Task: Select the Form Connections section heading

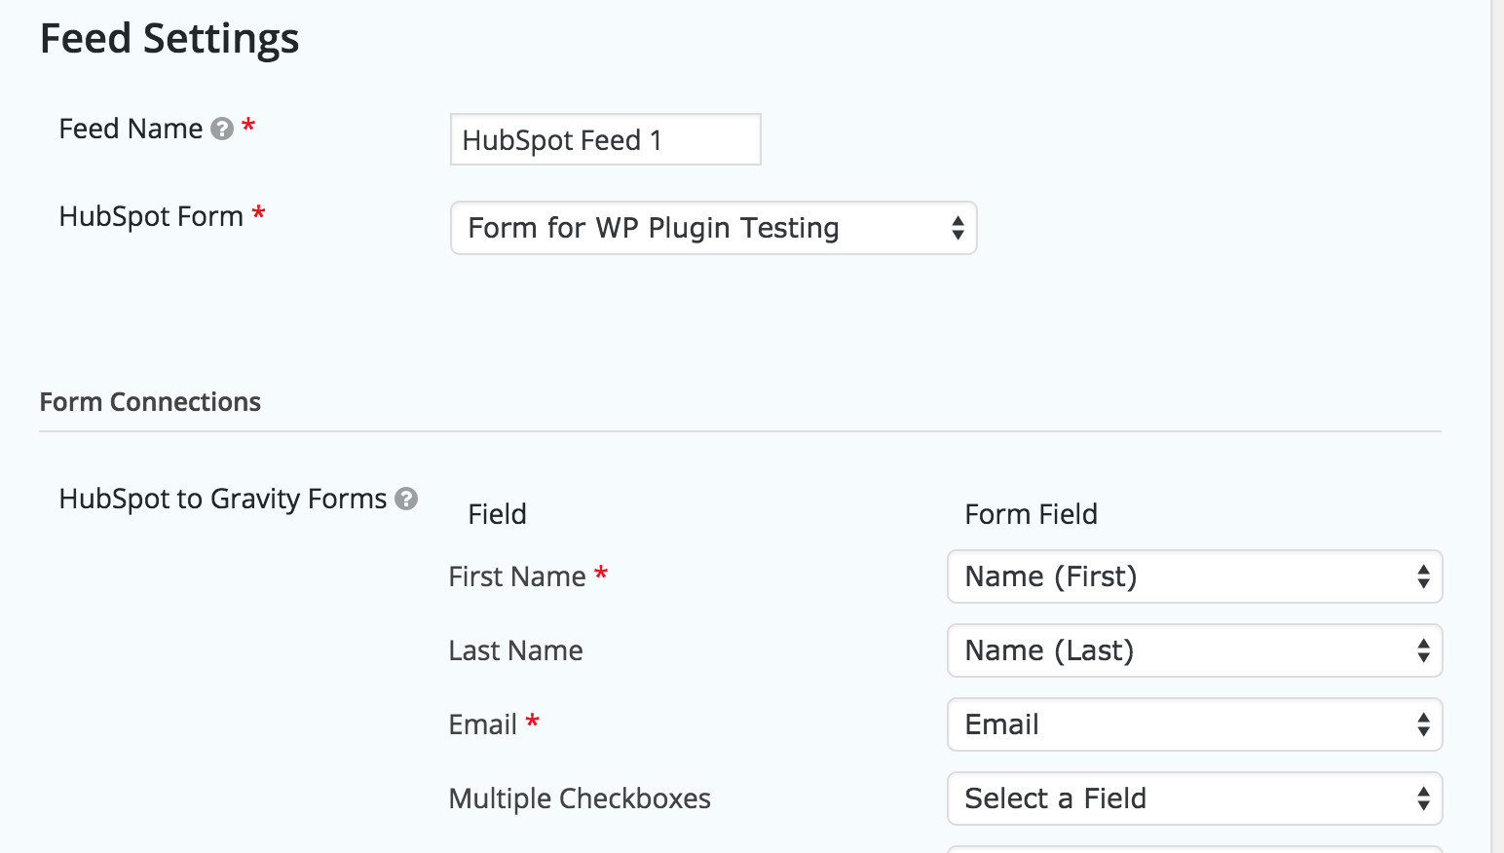Action: coord(150,402)
